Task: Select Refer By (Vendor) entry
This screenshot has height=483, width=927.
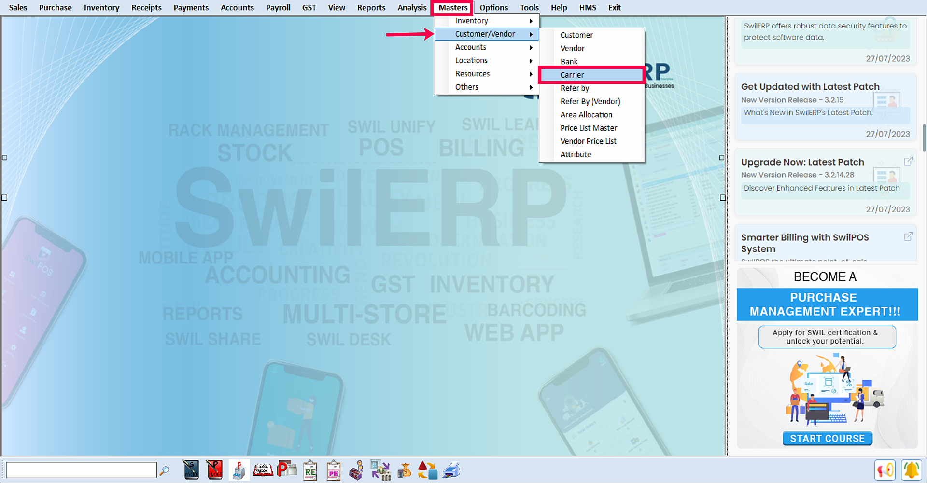Action: coord(592,101)
